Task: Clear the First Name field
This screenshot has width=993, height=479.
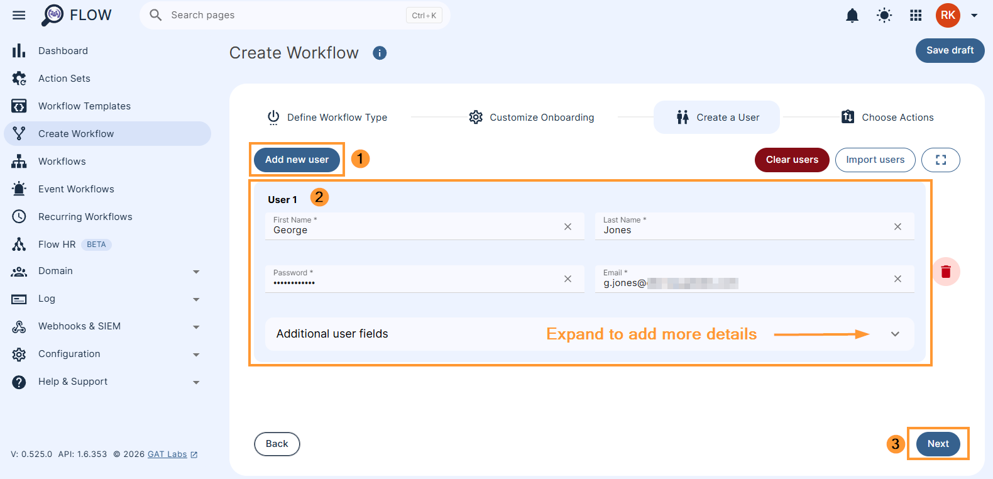Action: (x=568, y=227)
